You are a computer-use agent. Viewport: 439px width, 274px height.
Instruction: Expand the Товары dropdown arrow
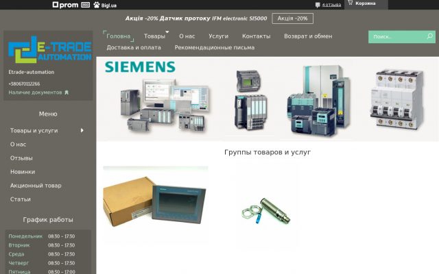click(167, 32)
